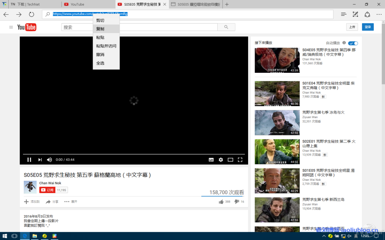Click the video progress bar
This screenshot has width=385, height=240.
coord(133,154)
